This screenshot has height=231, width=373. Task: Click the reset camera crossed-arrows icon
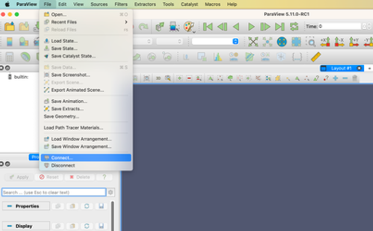pyautogui.click(x=253, y=42)
